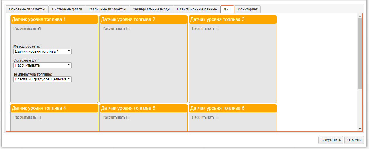
Task: Click the Сохранить button
Action: tap(331, 140)
